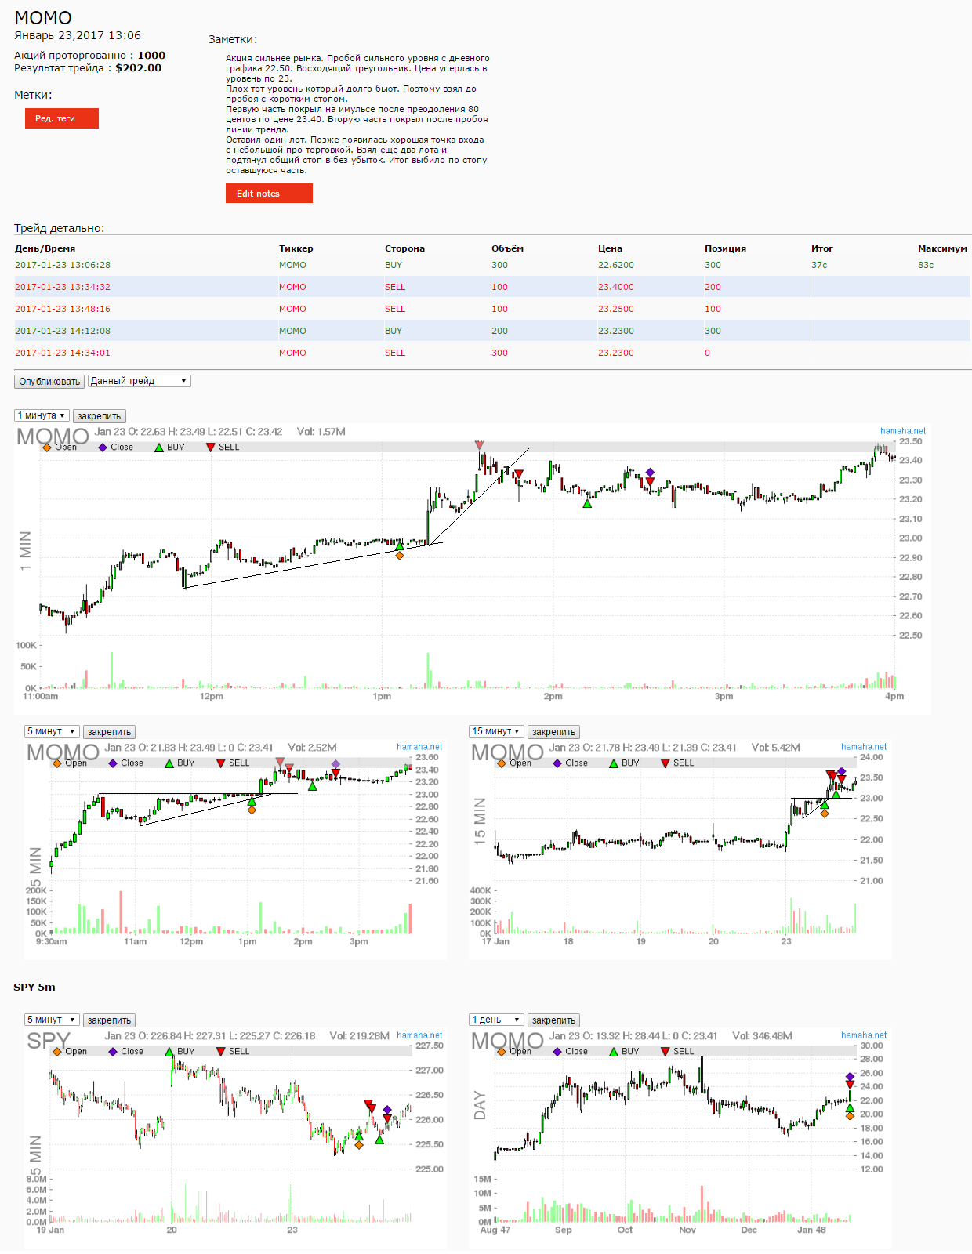Click 'закрепить' next to the '1 день' dropdown
This screenshot has width=972, height=1254.
pos(553,1020)
